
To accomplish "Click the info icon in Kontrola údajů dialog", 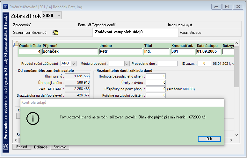I will pyautogui.click(x=33, y=118).
